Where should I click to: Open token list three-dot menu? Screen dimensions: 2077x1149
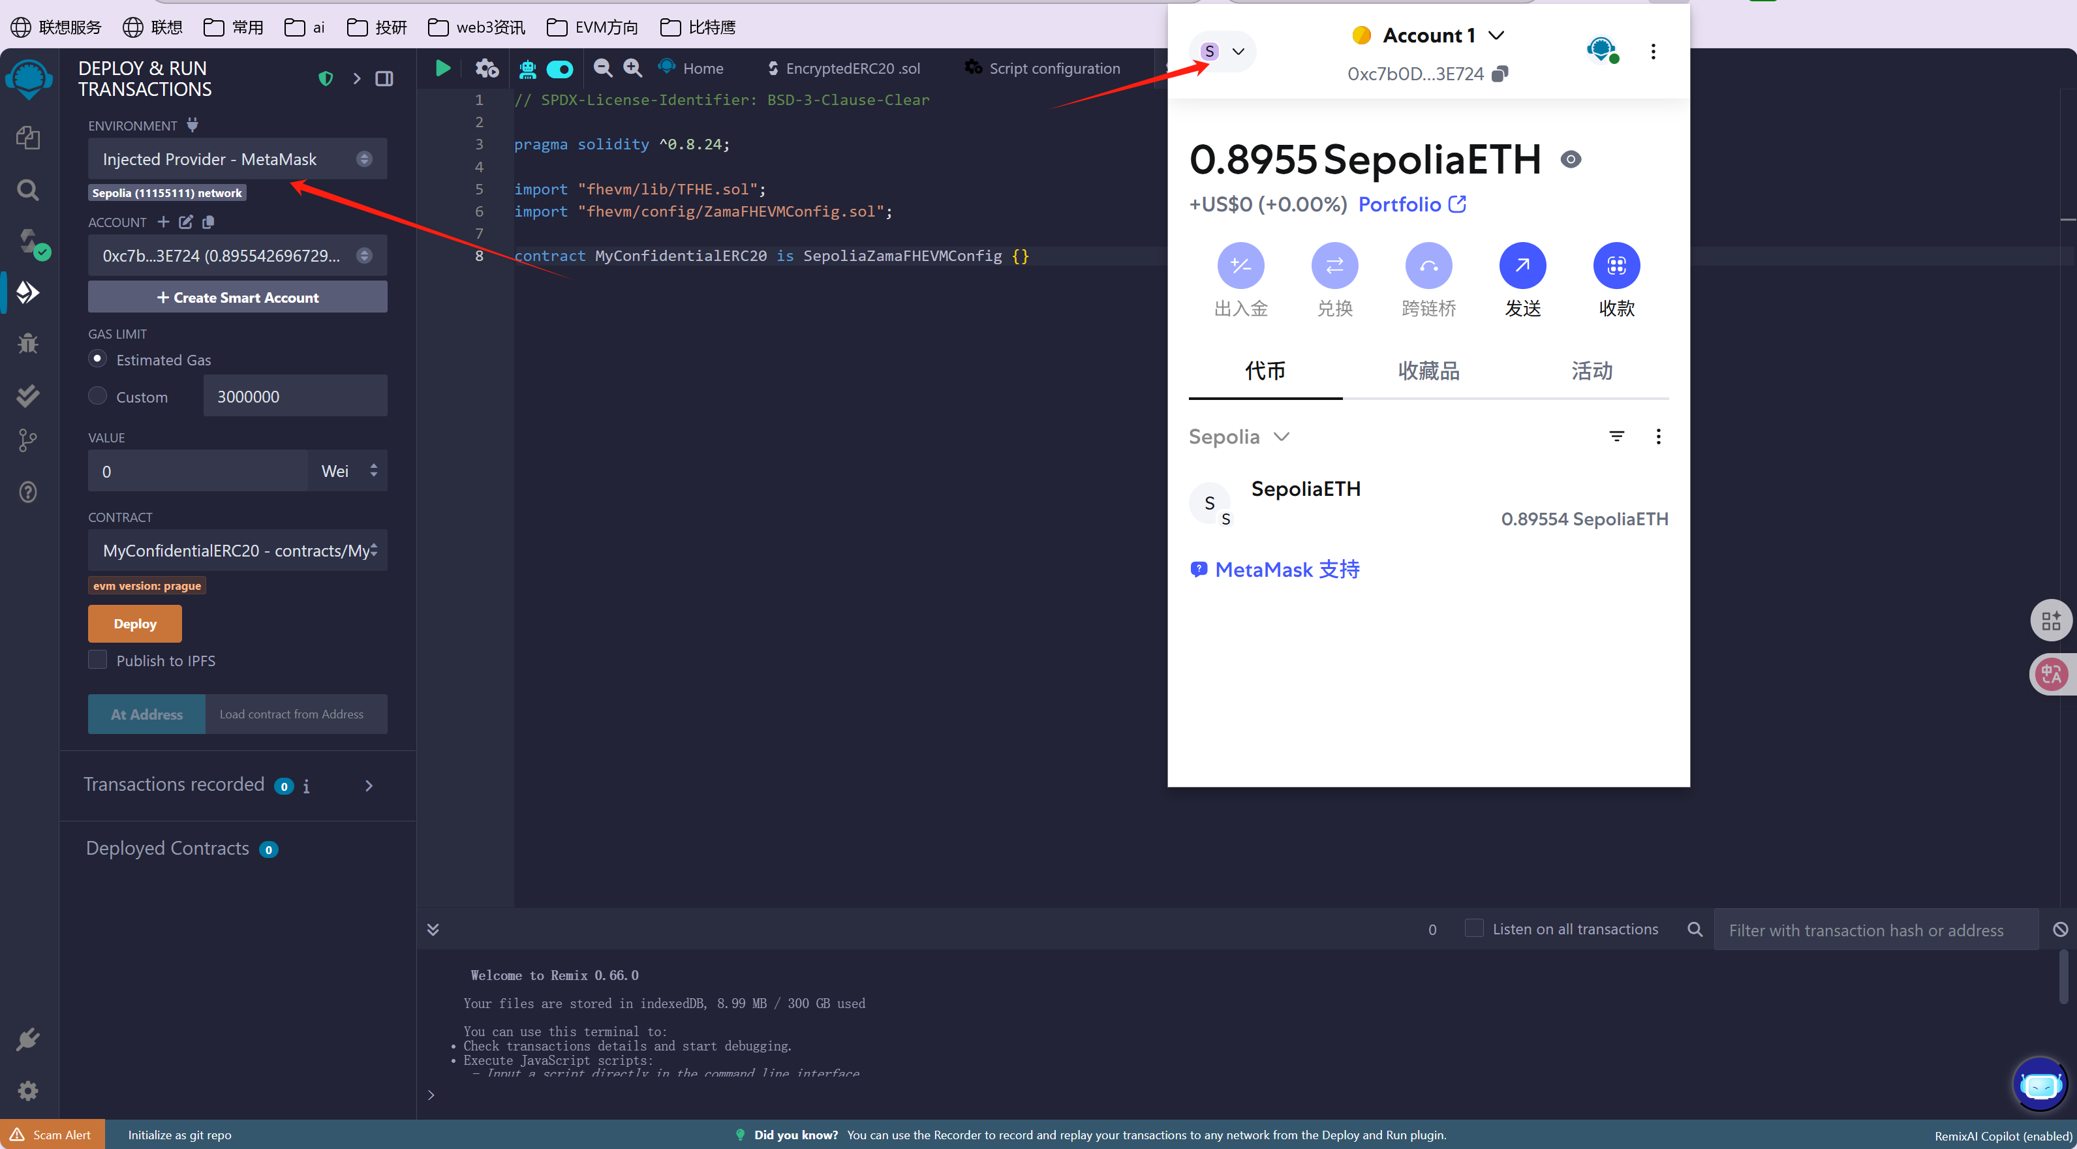click(x=1657, y=437)
